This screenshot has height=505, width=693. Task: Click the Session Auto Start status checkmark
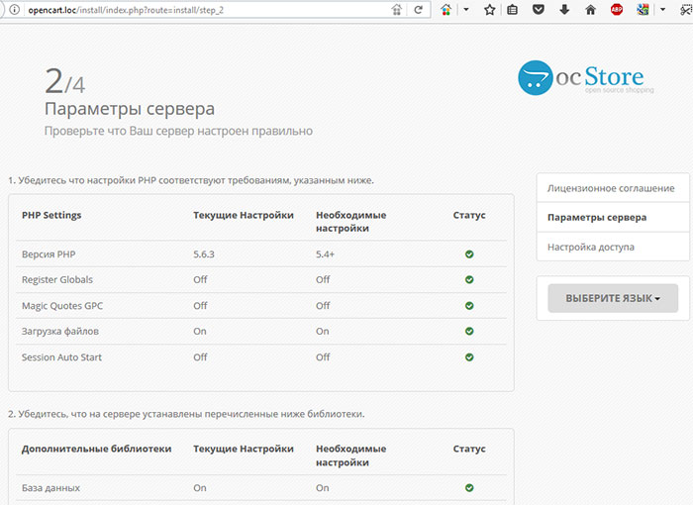(x=469, y=356)
